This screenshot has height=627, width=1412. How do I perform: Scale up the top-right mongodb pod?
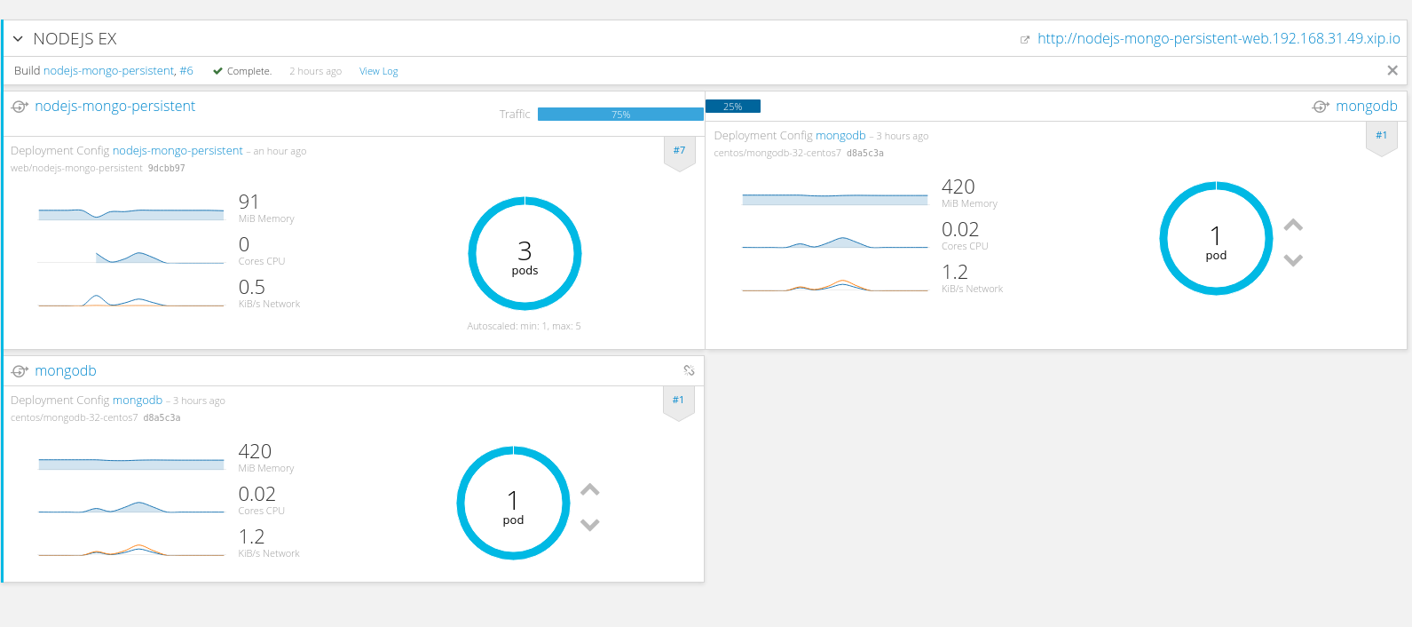click(1293, 226)
